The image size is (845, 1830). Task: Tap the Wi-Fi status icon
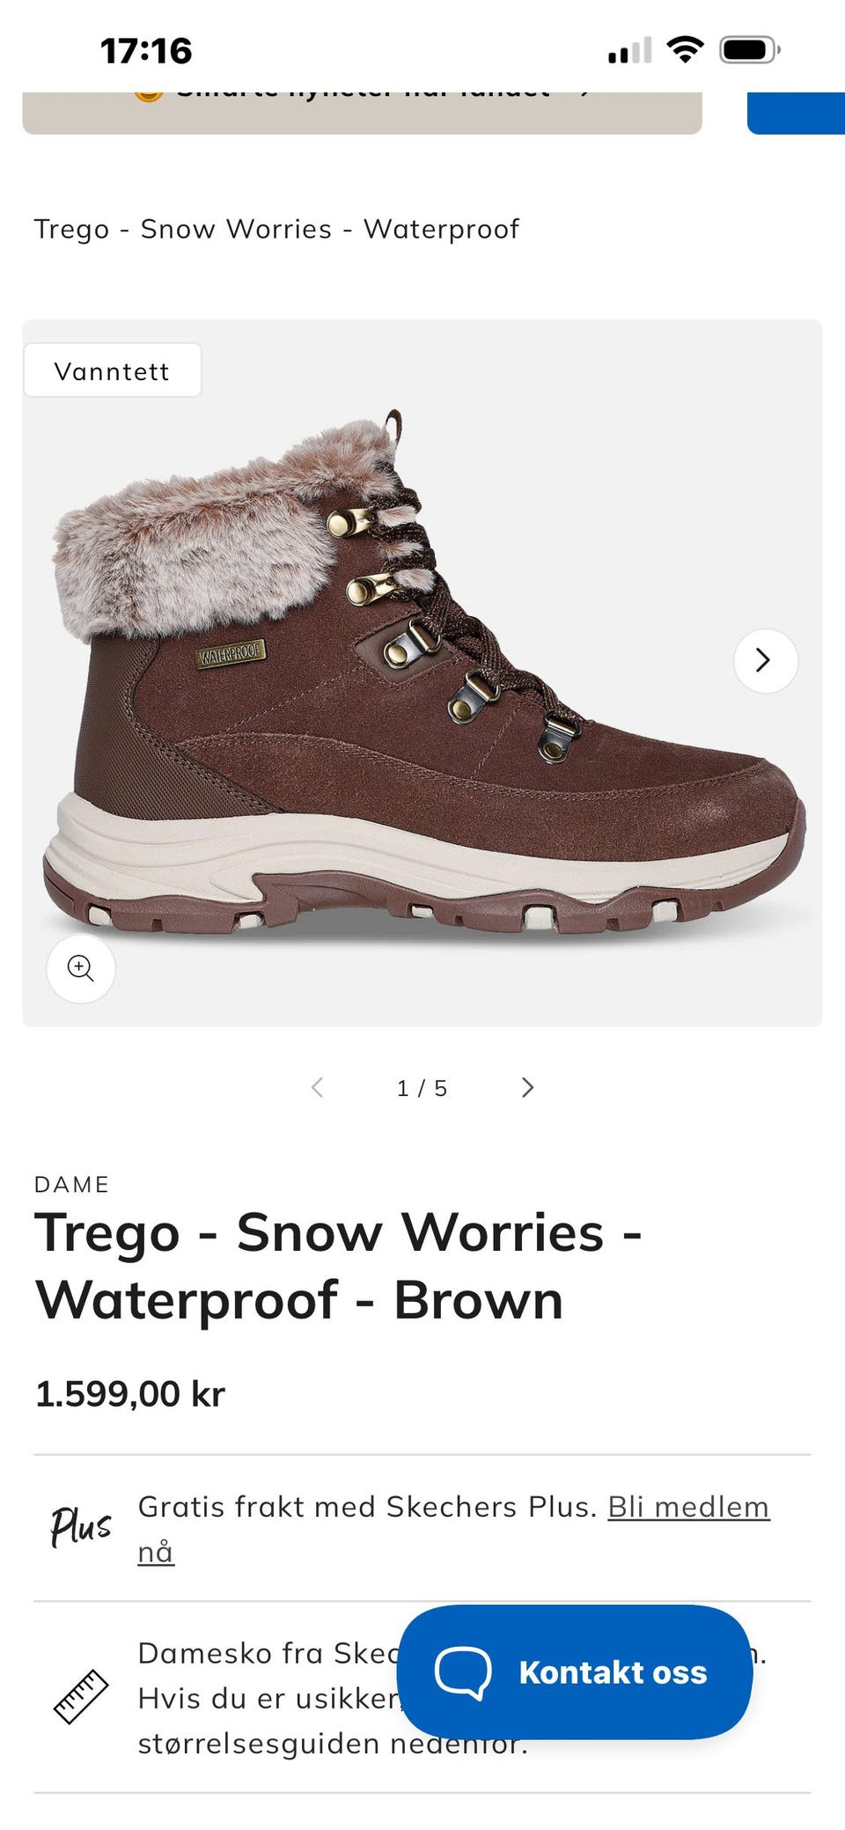point(685,49)
